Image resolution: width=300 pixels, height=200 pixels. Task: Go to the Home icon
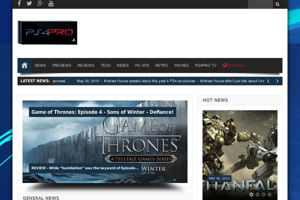(x=24, y=65)
